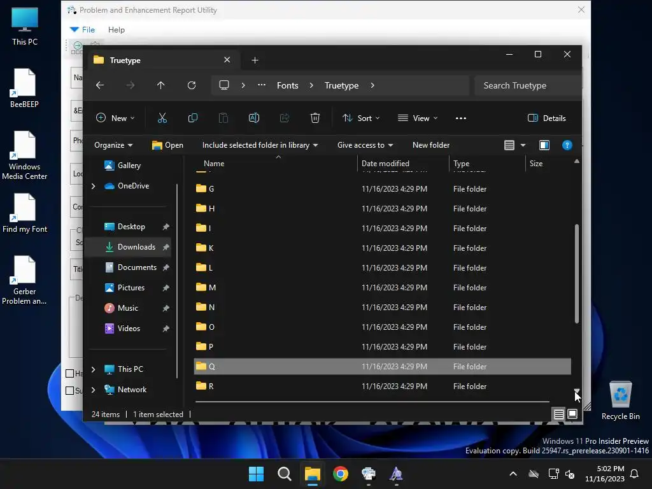Open the View dropdown

point(418,118)
